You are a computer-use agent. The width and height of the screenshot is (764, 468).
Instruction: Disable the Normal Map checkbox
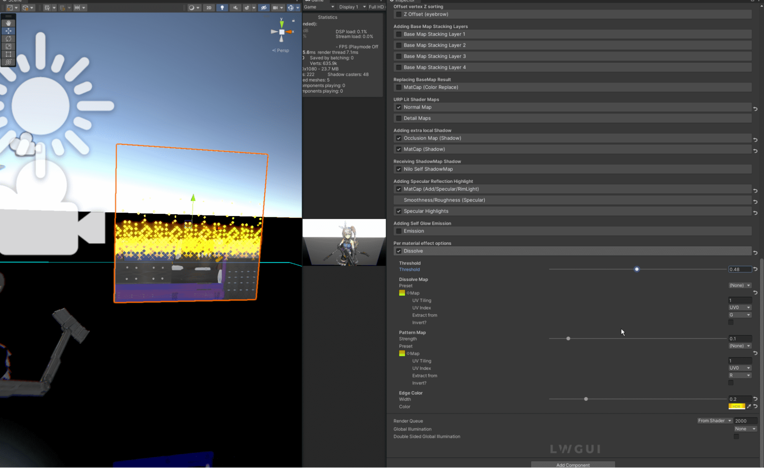tap(399, 107)
